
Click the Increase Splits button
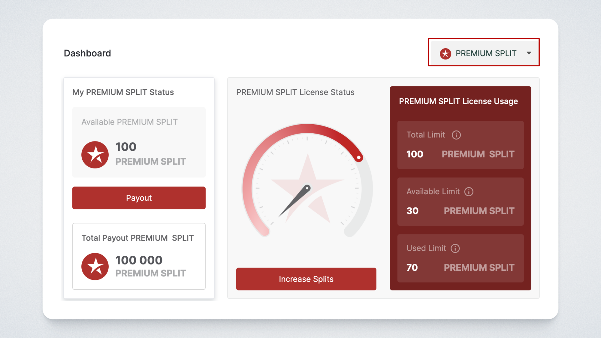point(306,279)
